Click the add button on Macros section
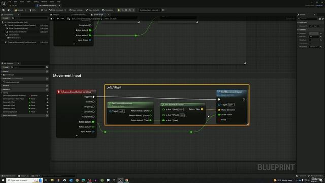 (x=47, y=86)
